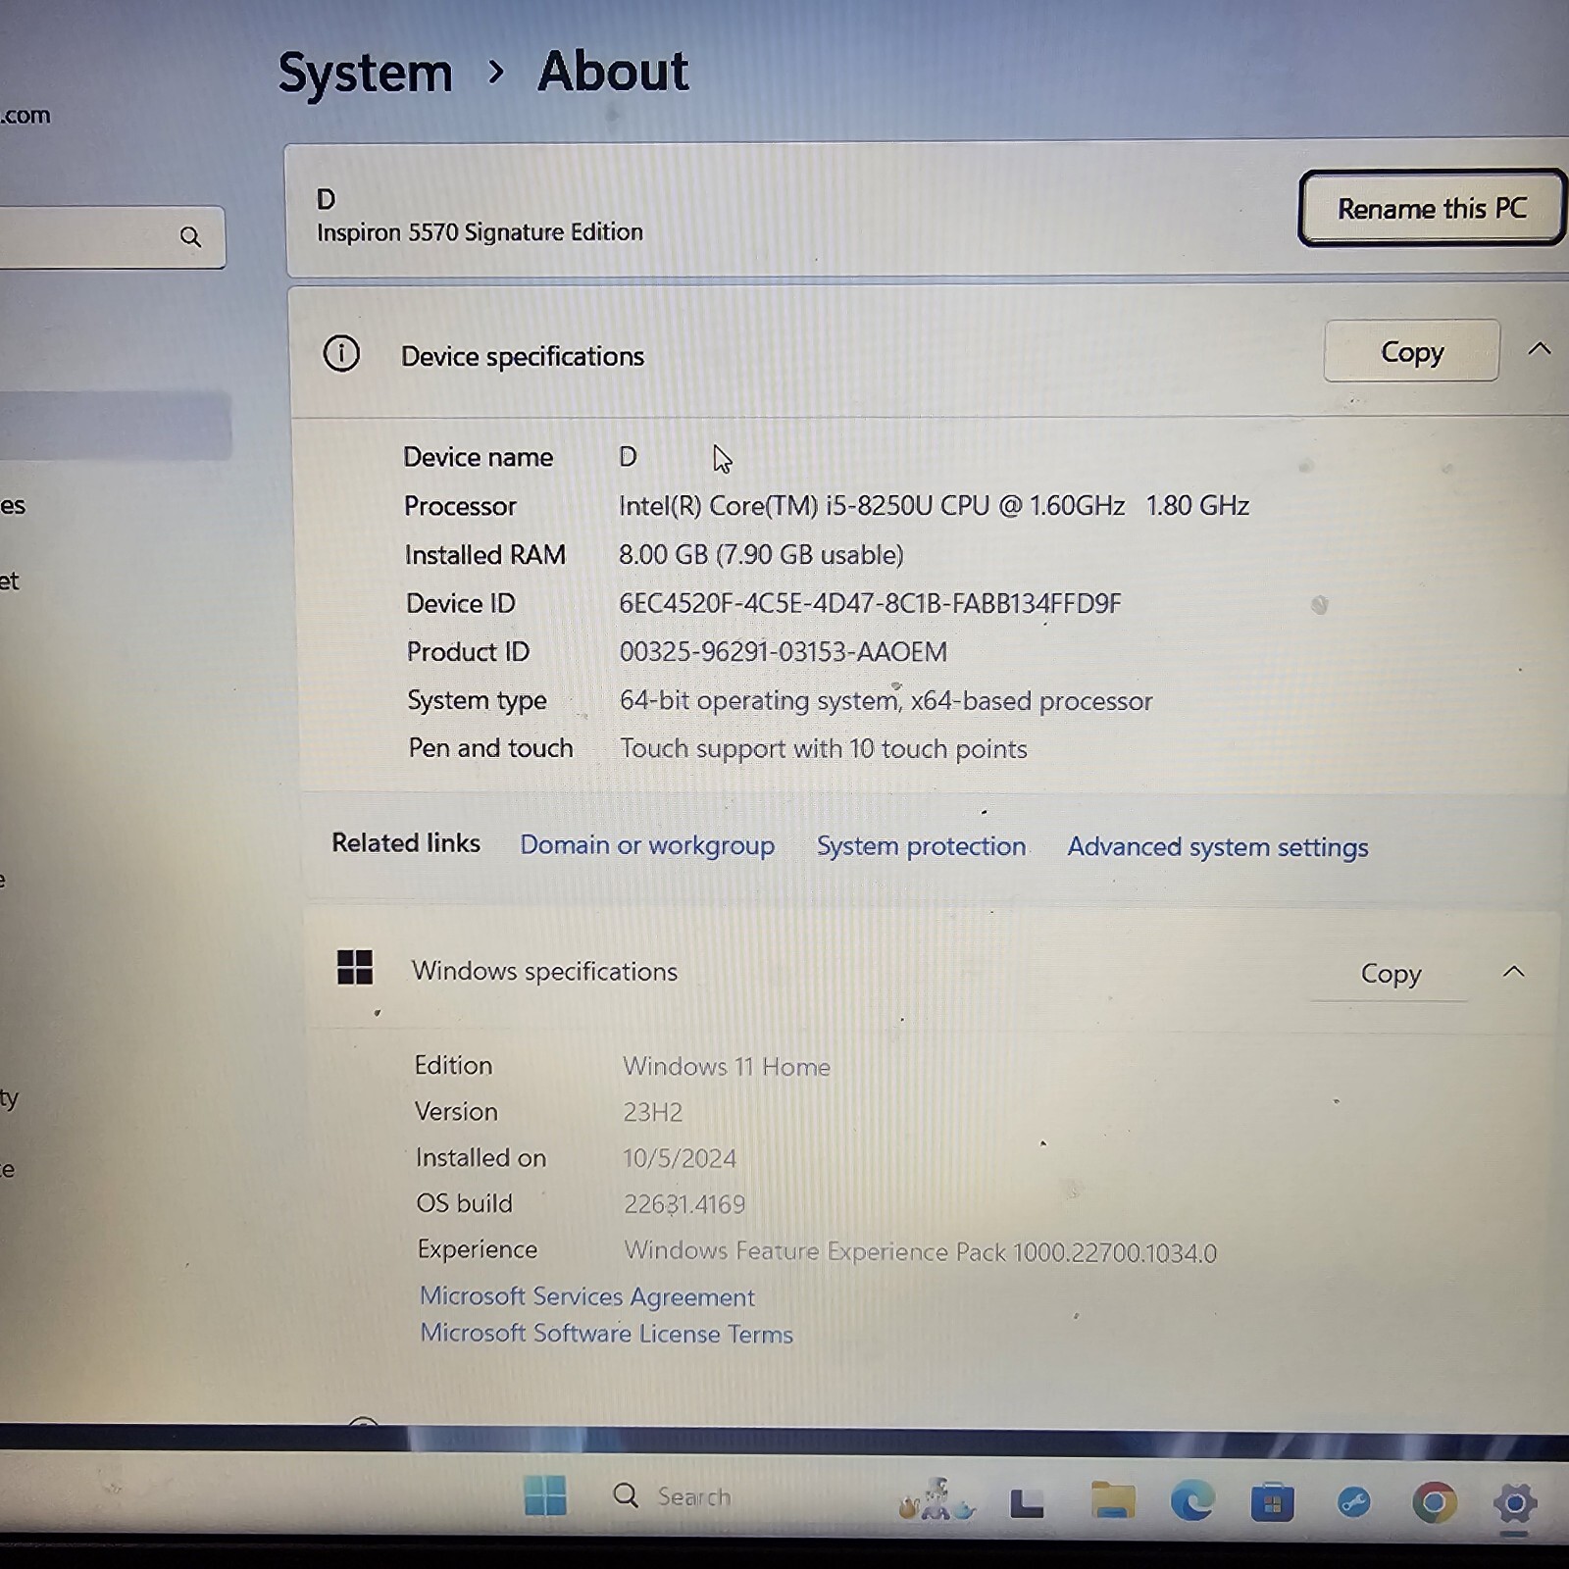Focus the Settings sidebar search field
This screenshot has height=1569, width=1569.
point(110,236)
